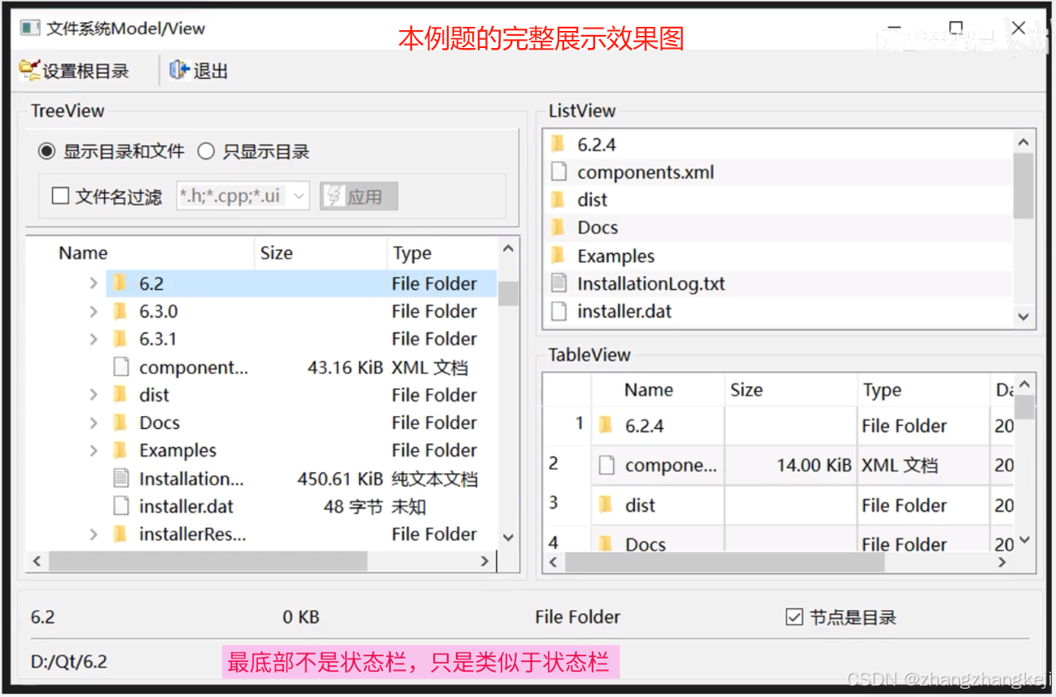Click the folder icon beside 6.2.4 in ListView
1056x697 pixels.
tap(558, 143)
